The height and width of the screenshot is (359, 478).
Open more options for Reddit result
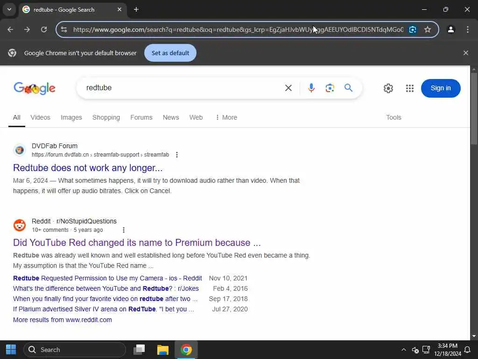click(123, 230)
